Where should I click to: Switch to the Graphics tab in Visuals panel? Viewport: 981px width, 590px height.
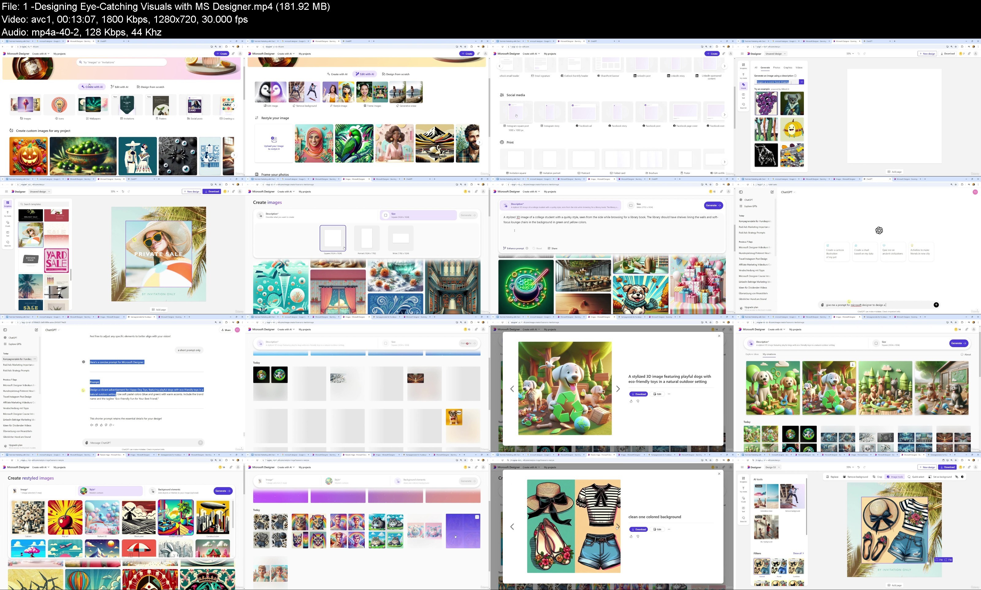(788, 68)
